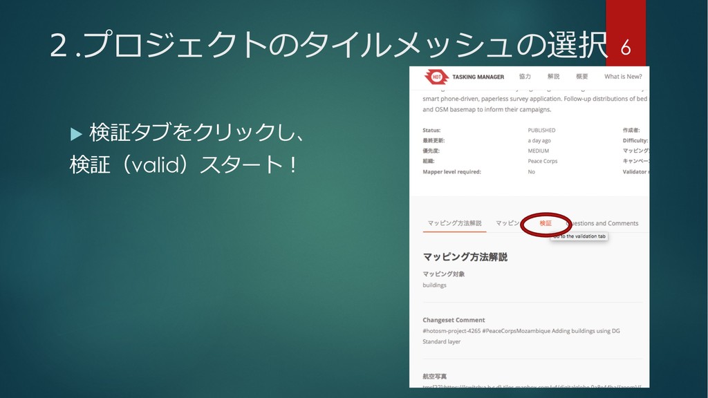Click the Peace Corps organisation value
Viewport: 708px width, 398px height.
click(542, 161)
